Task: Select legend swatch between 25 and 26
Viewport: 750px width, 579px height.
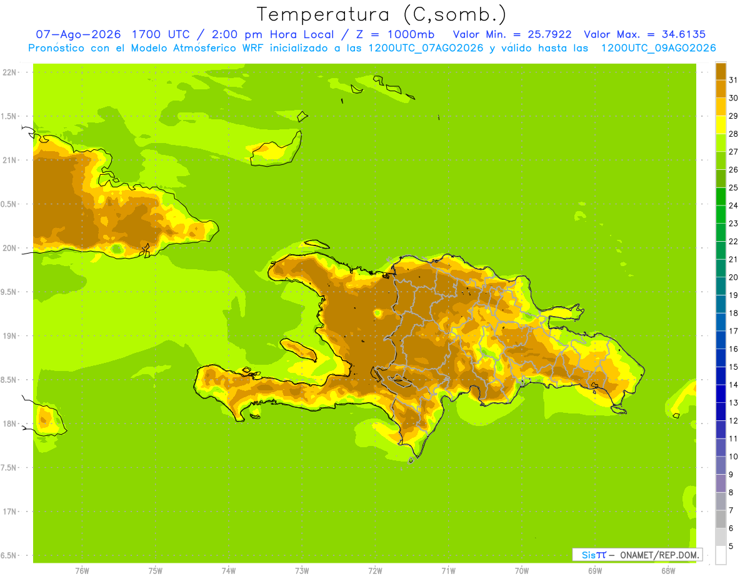Action: point(721,178)
